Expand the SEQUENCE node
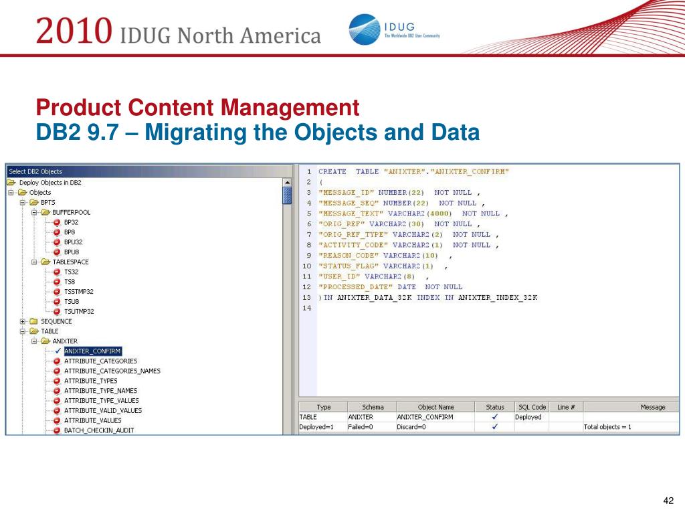Image resolution: width=685 pixels, height=514 pixels. pyautogui.click(x=23, y=322)
